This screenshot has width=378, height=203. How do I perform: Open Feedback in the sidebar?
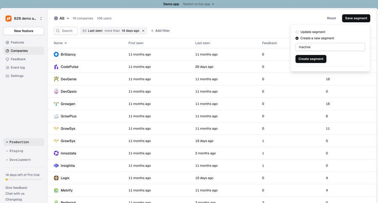[24, 59]
